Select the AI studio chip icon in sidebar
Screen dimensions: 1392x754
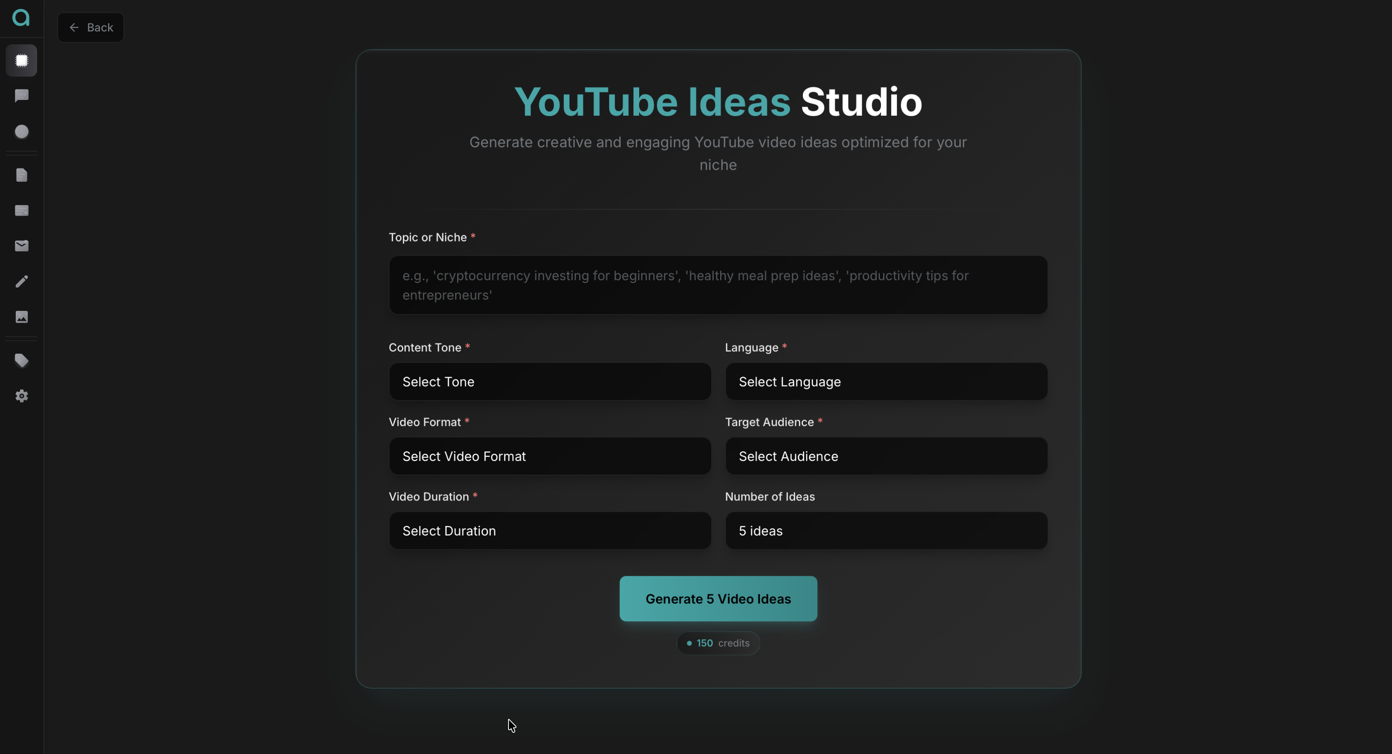(22, 60)
